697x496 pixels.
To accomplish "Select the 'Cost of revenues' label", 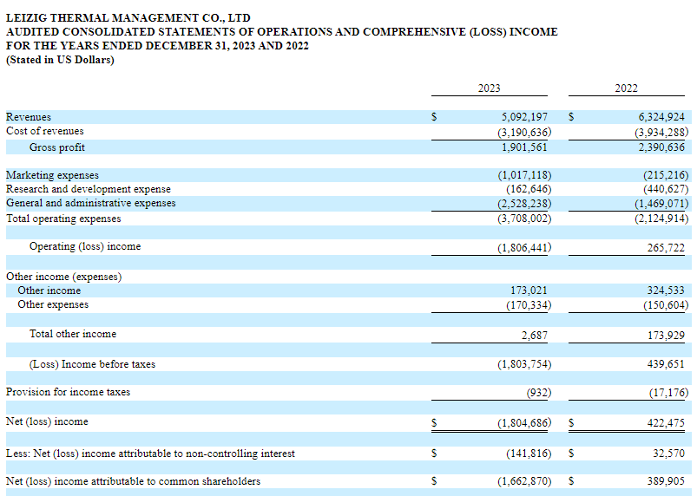I will pos(45,131).
